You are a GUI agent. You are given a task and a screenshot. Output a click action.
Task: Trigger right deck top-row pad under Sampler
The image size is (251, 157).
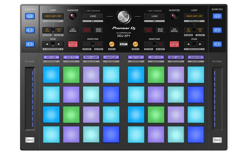click(196, 75)
